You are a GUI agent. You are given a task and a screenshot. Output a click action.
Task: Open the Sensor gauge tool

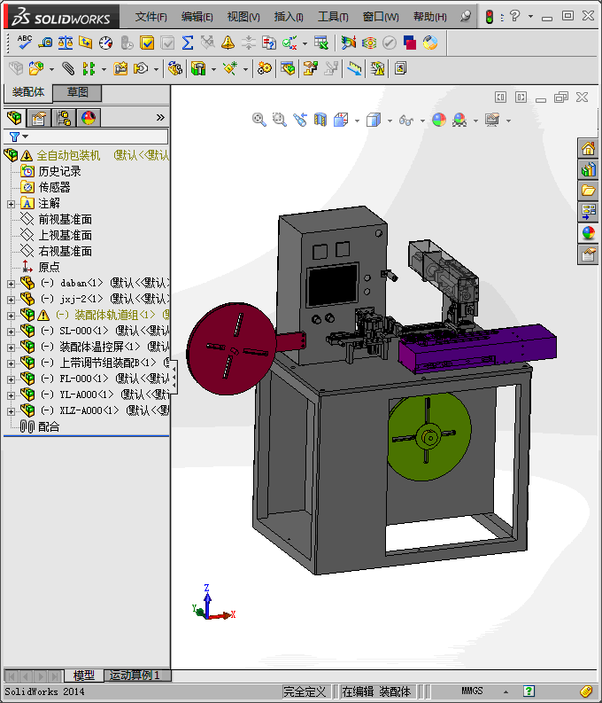coord(106,43)
